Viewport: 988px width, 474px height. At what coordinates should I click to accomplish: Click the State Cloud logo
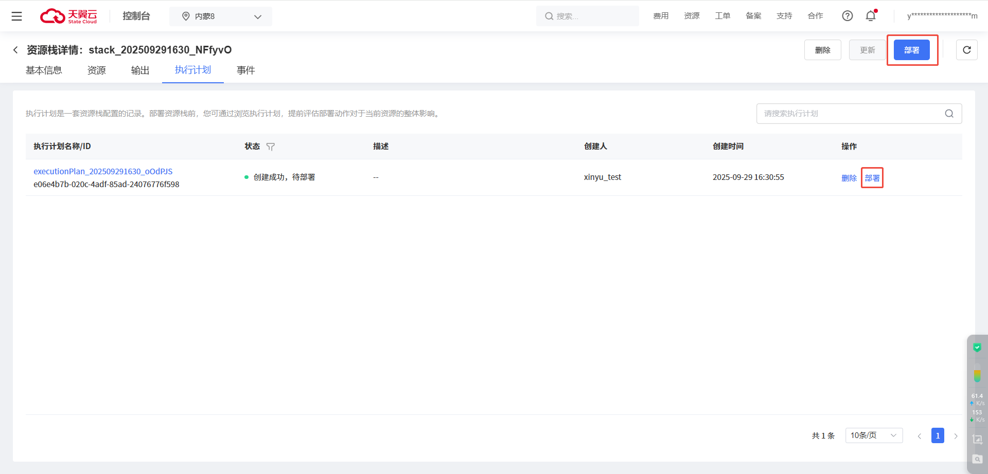(68, 16)
